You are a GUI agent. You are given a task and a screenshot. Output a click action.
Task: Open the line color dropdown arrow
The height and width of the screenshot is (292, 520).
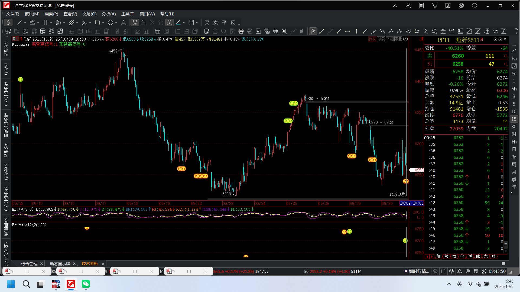tap(184, 23)
